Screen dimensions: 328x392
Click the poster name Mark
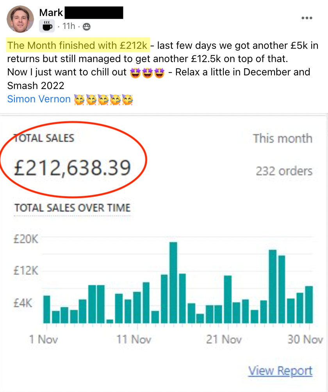[51, 13]
